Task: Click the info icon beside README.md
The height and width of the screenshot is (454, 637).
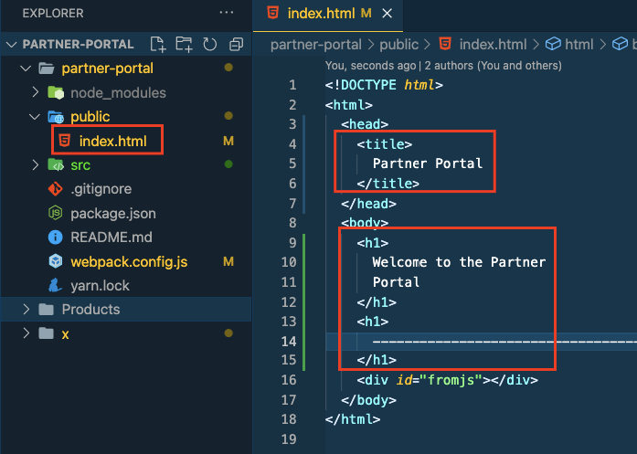Action: [x=55, y=238]
